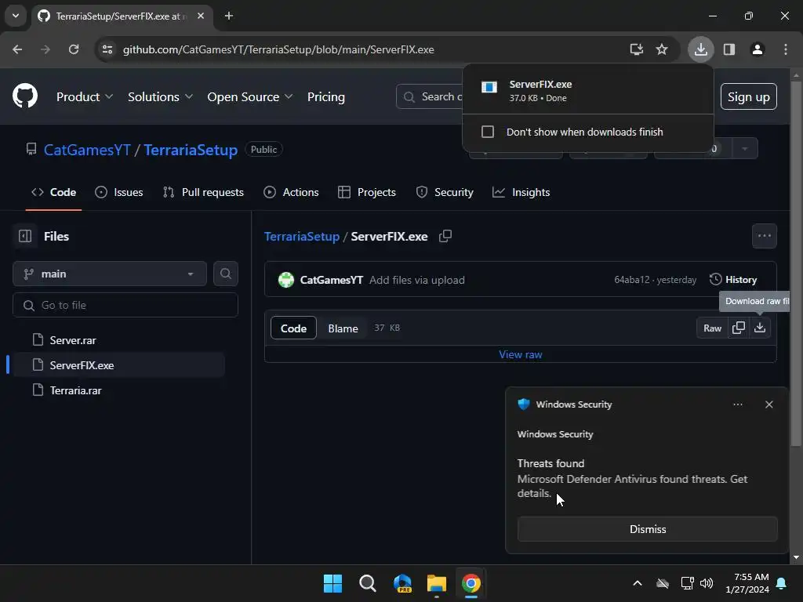
Task: Select ServerFIX.exe in file tree
Action: coord(118,365)
